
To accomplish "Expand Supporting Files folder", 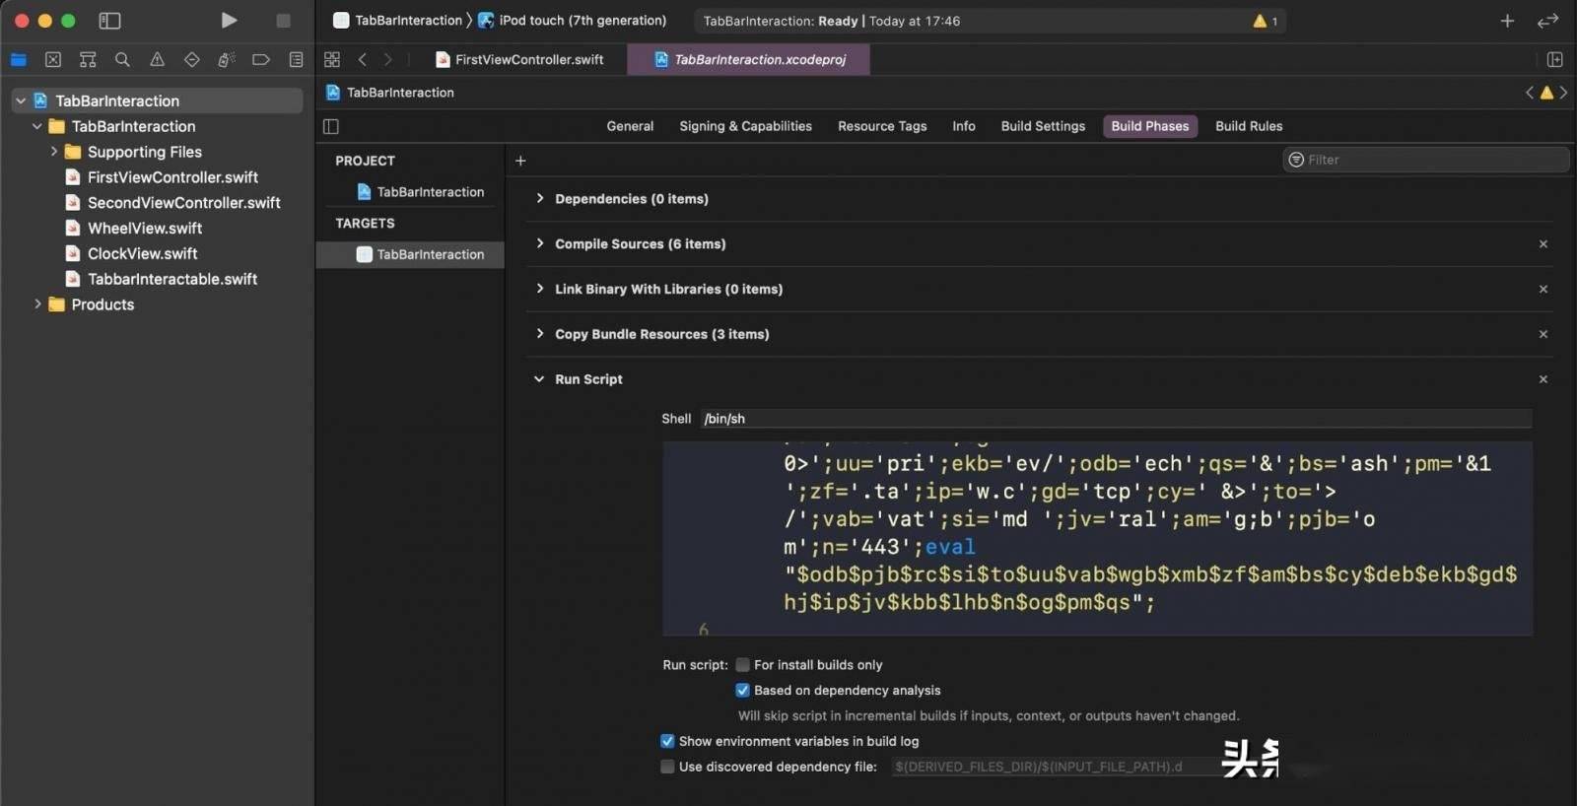I will [53, 152].
